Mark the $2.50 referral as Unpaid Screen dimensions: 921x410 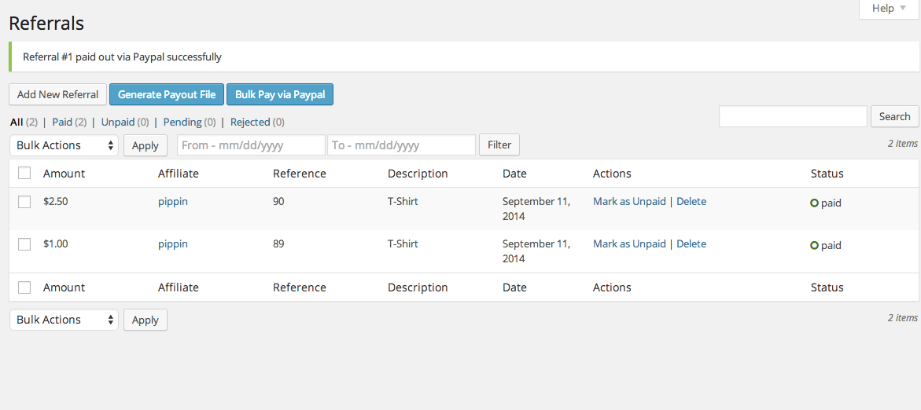[x=629, y=202]
